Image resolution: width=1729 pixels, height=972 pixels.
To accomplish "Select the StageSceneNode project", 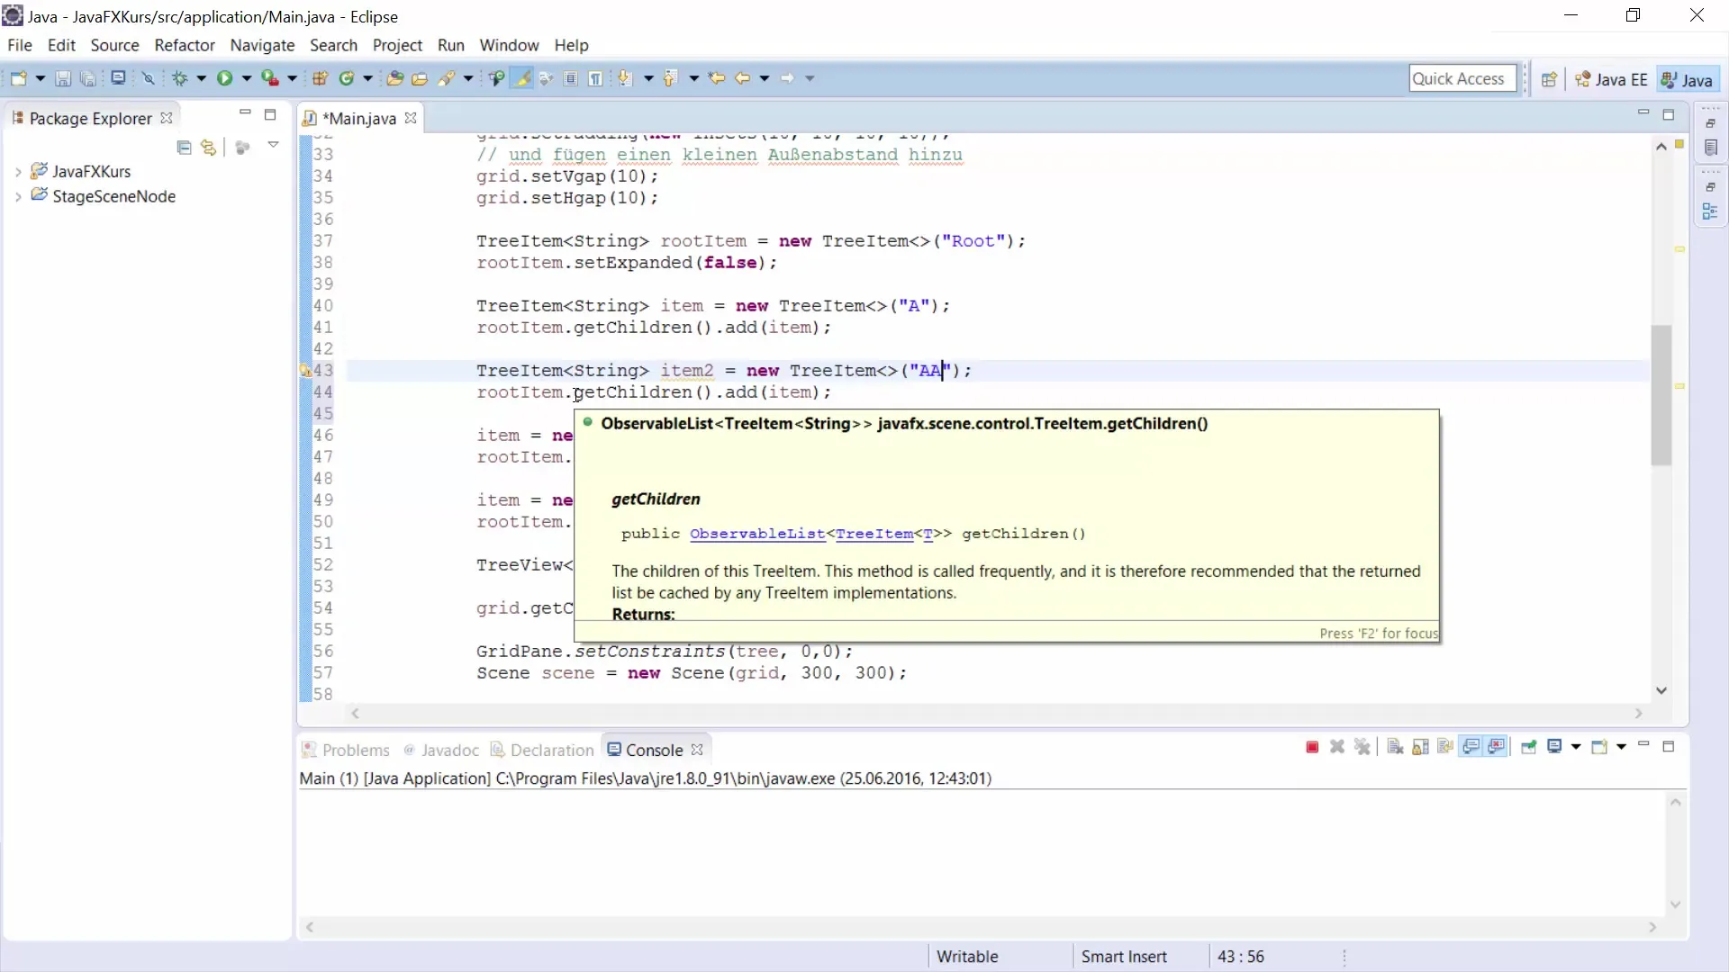I will 113,196.
